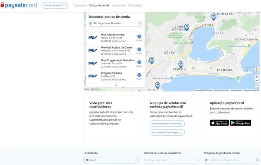Collapse the store list with up arrow
Image resolution: width=261 pixels, height=165 pixels.
pos(116,85)
